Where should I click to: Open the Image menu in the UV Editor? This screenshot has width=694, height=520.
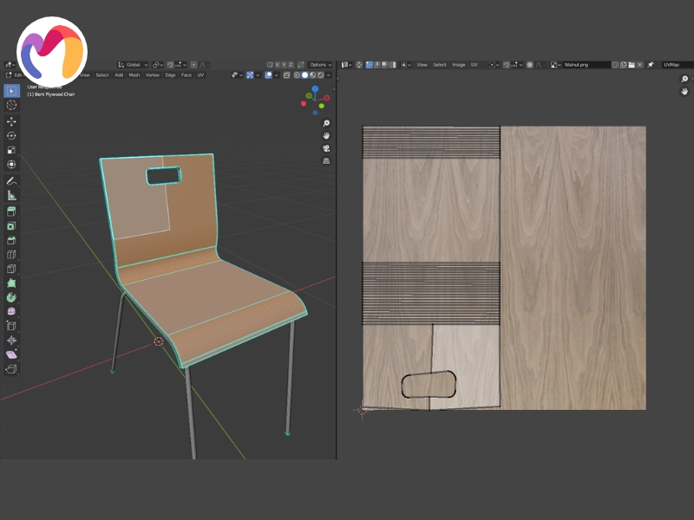458,63
